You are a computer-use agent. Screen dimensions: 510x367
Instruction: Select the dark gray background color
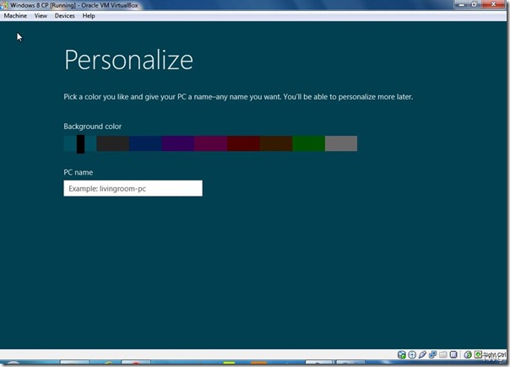click(113, 143)
